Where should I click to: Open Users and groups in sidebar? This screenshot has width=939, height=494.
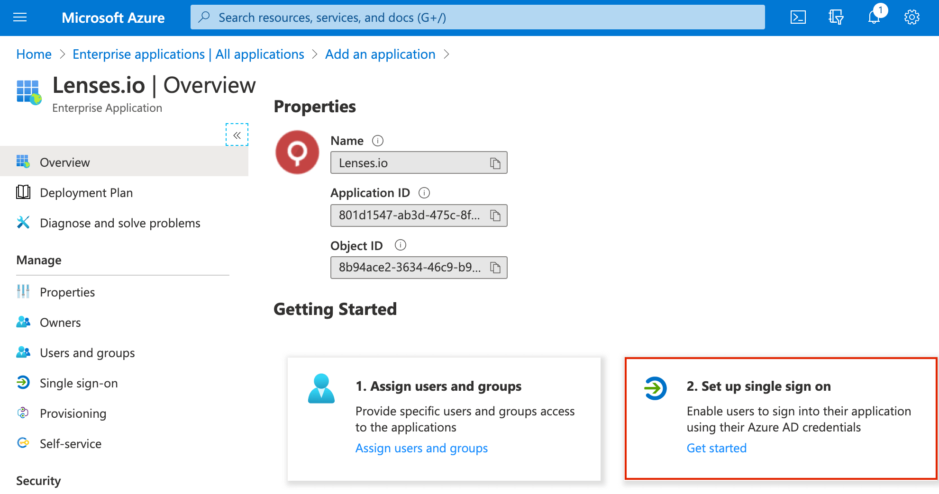tap(87, 353)
